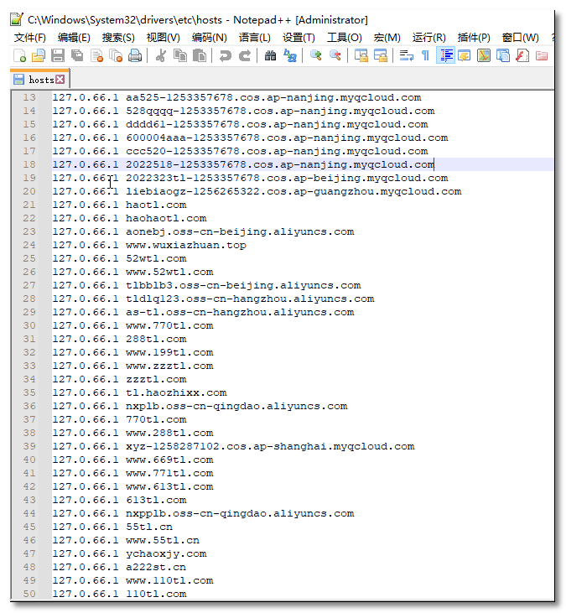Viewport: 566px width, 613px height.
Task: Close the hosts tab with its red X
Action: coord(60,80)
